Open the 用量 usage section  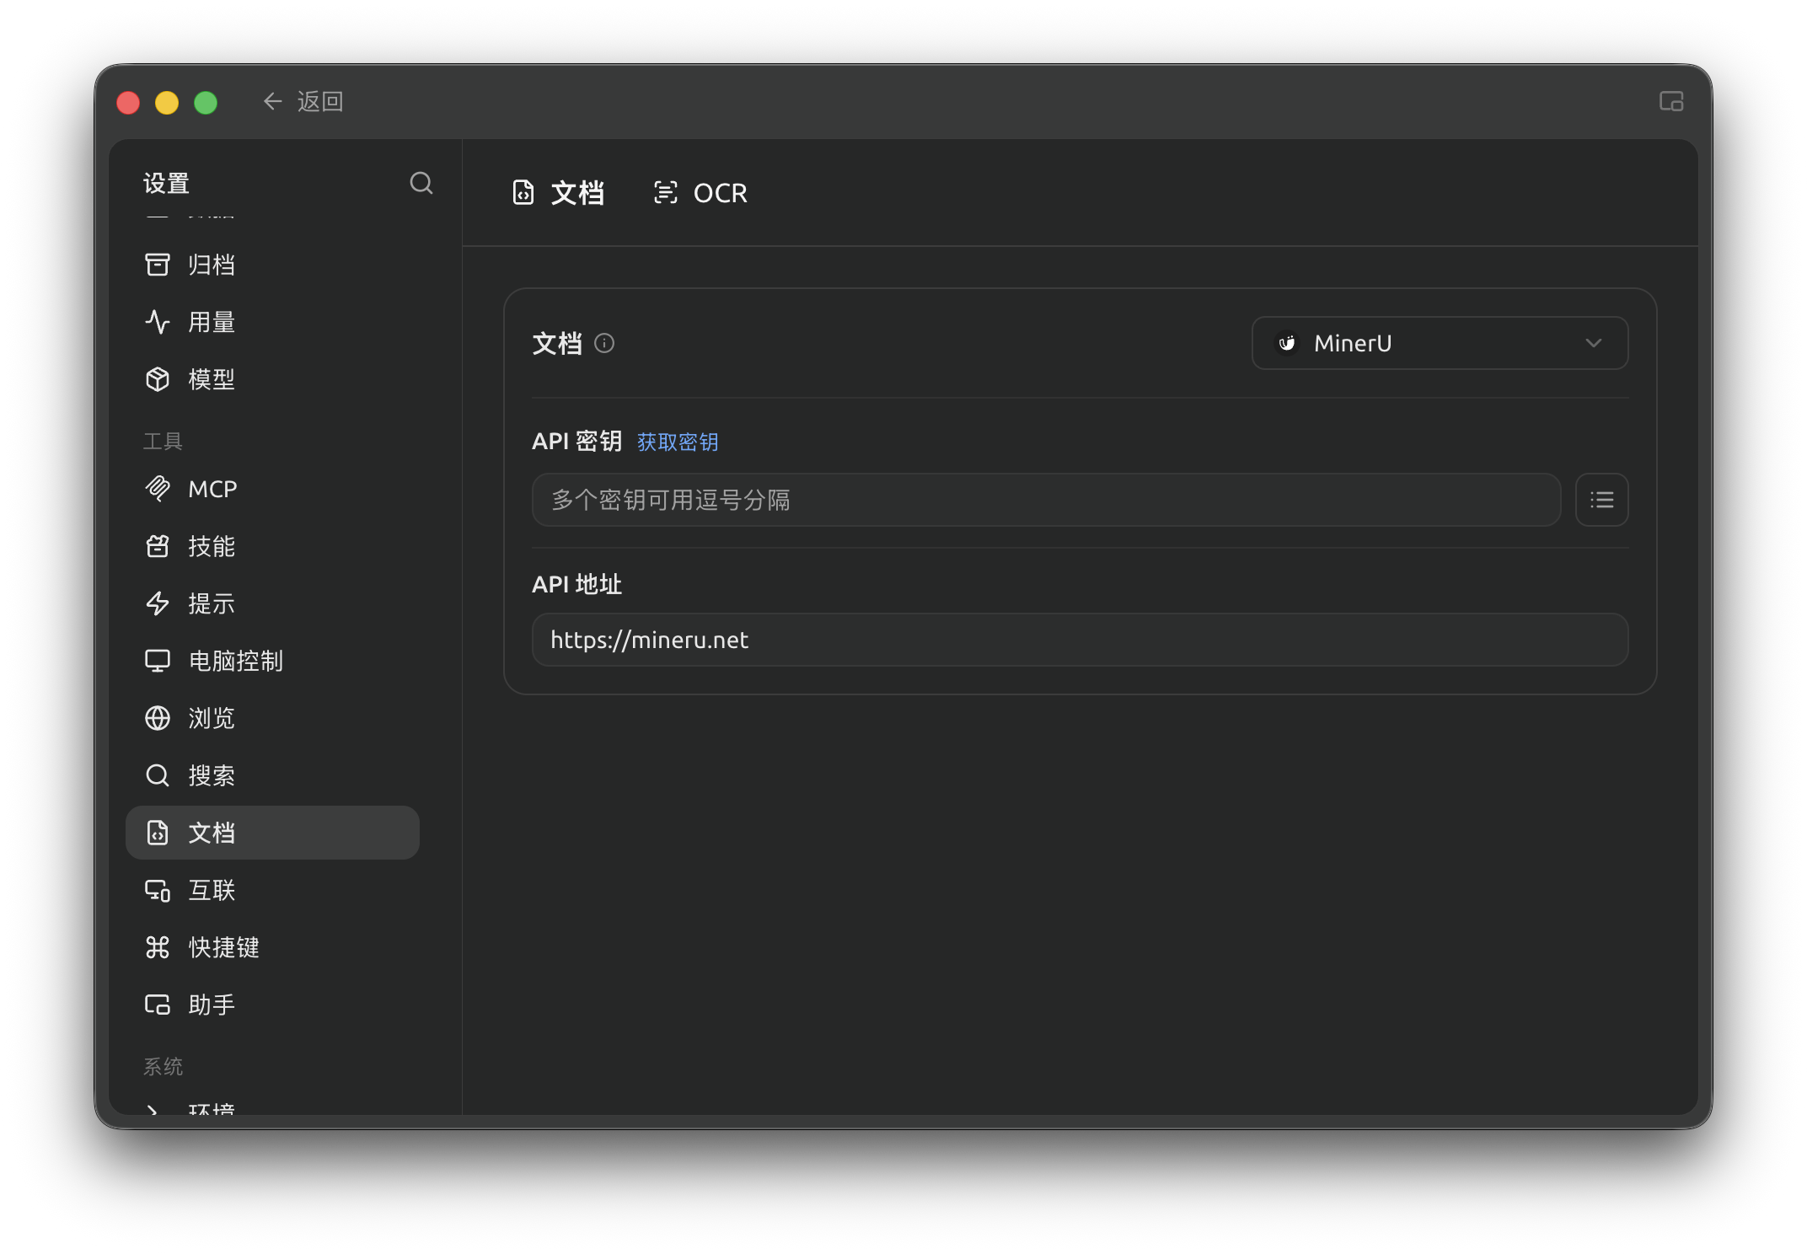tap(272, 322)
